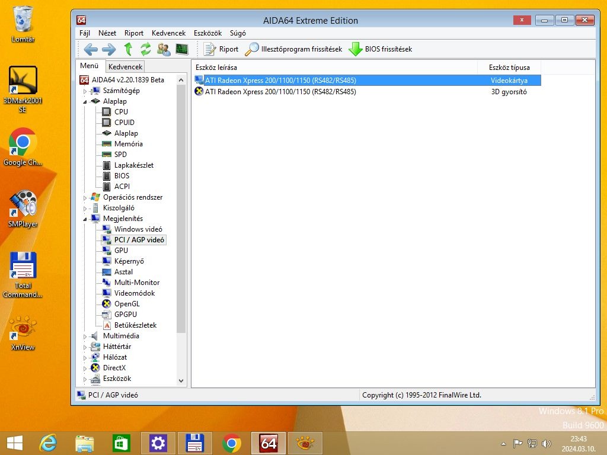Screen dimensions: 607x455
Task: Open the Eszközök menu
Action: coord(208,33)
